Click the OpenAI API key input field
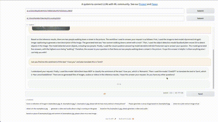 [x=105, y=11]
